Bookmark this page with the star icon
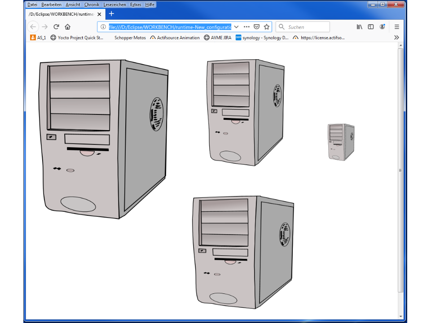Screen dimensions: 431x323 267,27
